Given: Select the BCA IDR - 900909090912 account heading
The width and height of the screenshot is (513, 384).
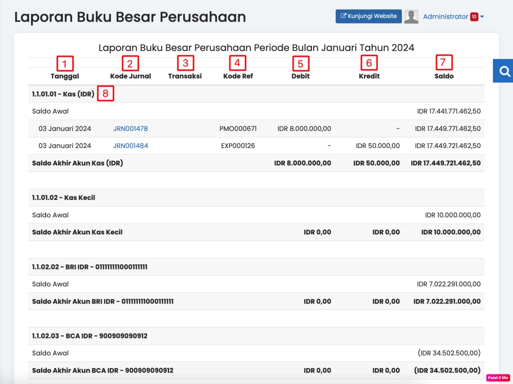Looking at the screenshot, I should tap(90, 336).
